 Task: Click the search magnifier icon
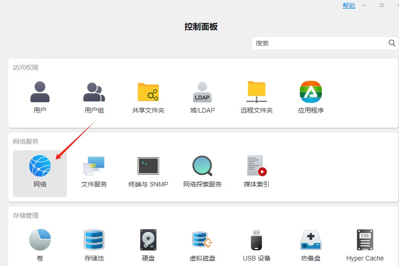[x=392, y=43]
